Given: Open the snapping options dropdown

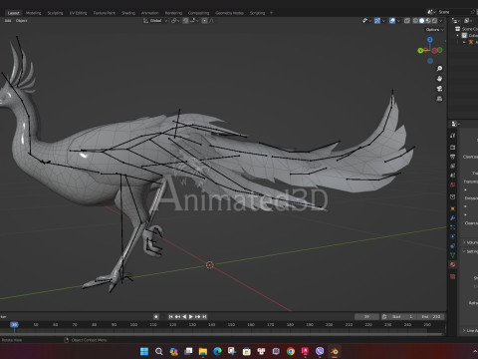Looking at the screenshot, I should [x=194, y=21].
